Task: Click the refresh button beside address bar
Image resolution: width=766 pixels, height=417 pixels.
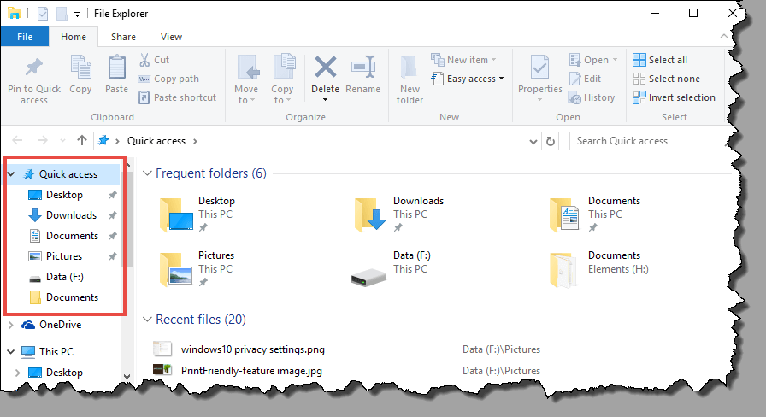Action: [551, 141]
